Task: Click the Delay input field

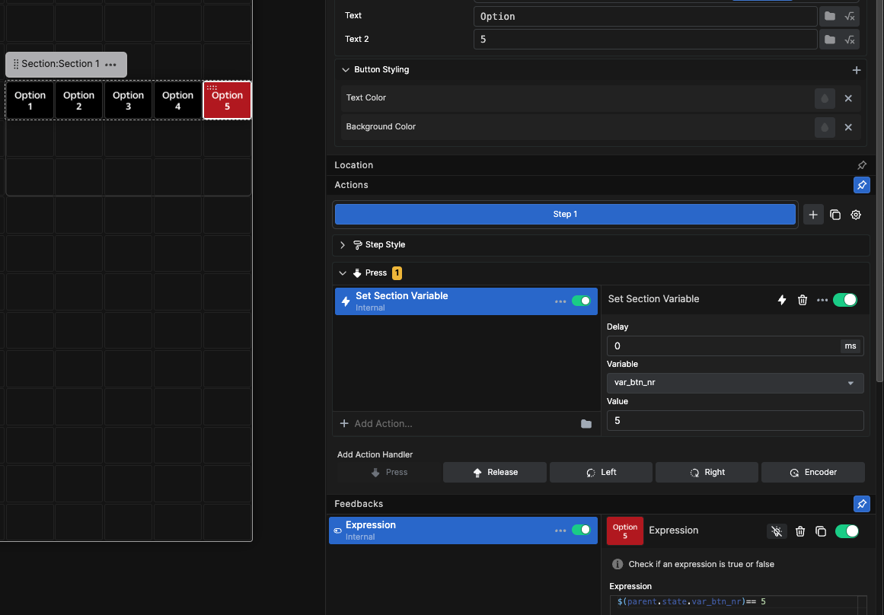Action: tap(723, 346)
